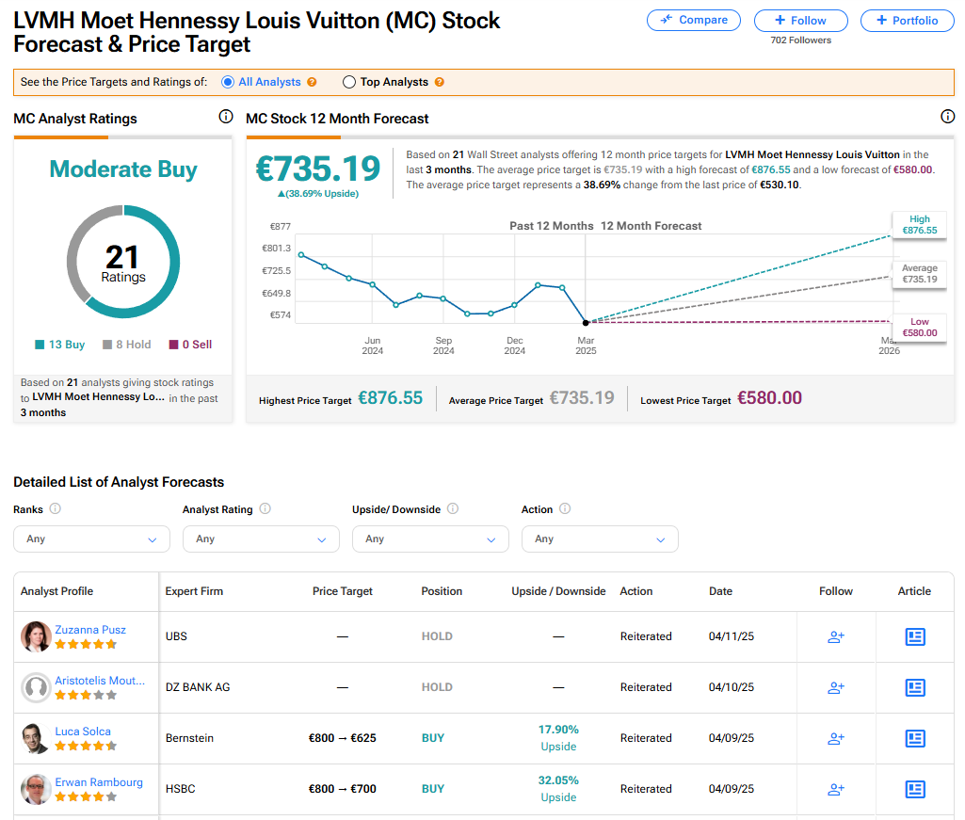
Task: Click the 702 Followers count
Action: pos(800,40)
